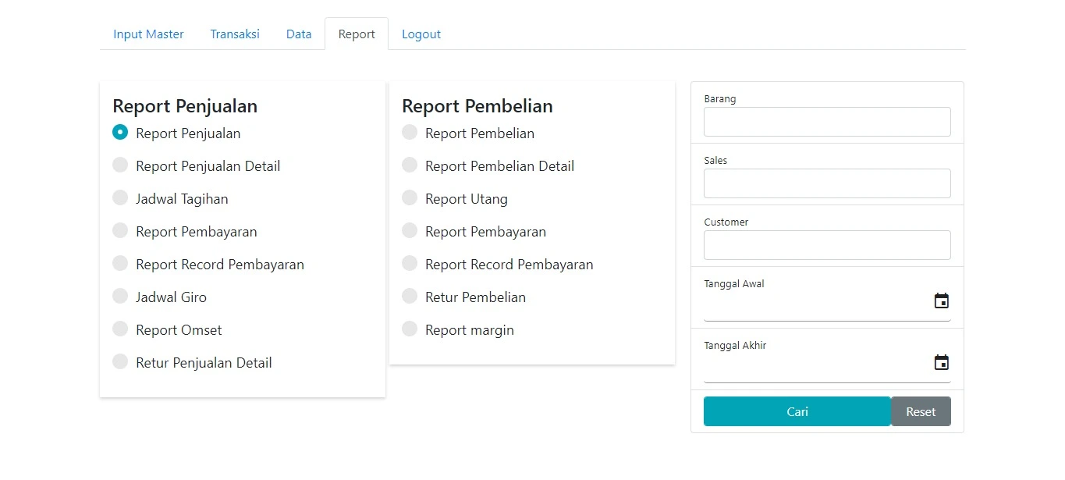
Task: Switch to the Transaksi tab
Action: pyautogui.click(x=235, y=34)
